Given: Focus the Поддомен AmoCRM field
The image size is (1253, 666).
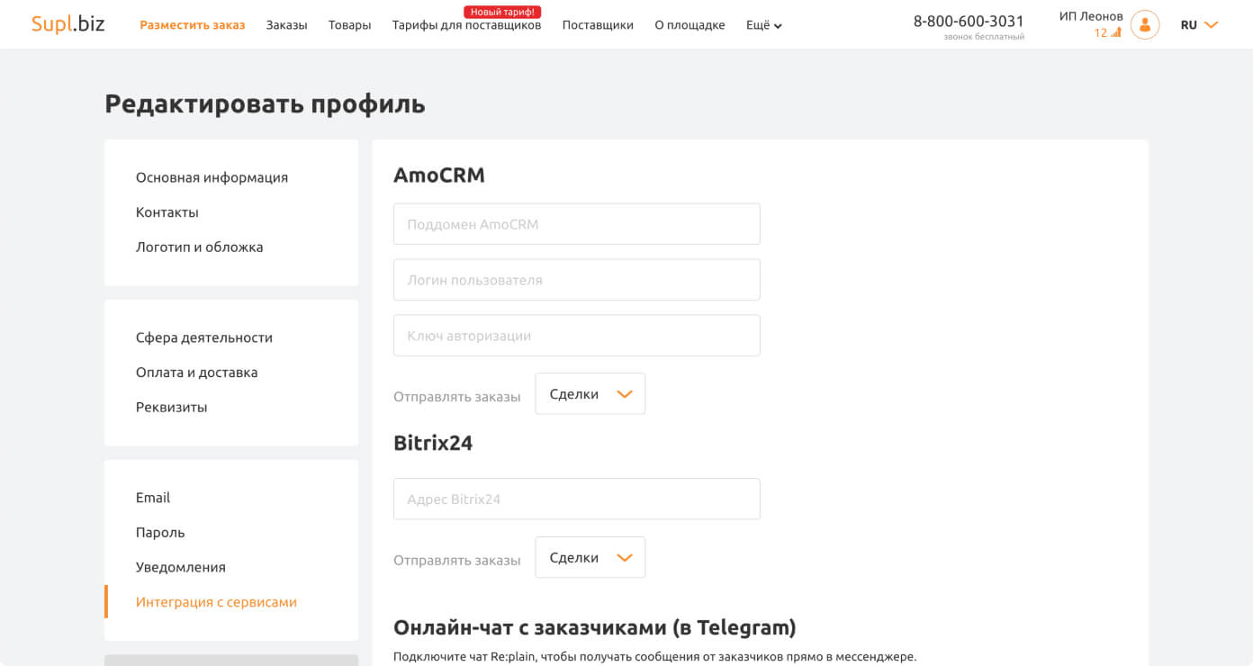Looking at the screenshot, I should pos(577,224).
